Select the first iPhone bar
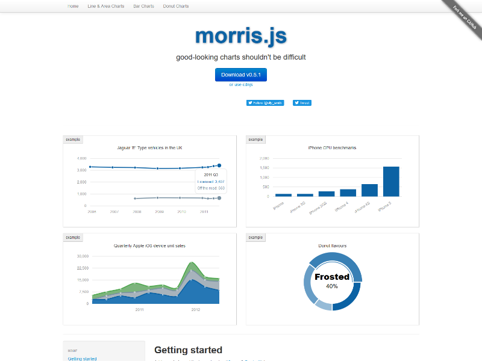 283,195
